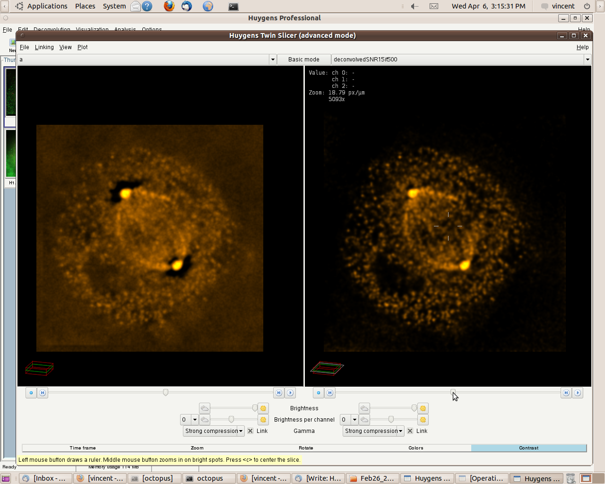Increase brightness with left panel sun icon
605x484 pixels.
click(263, 408)
